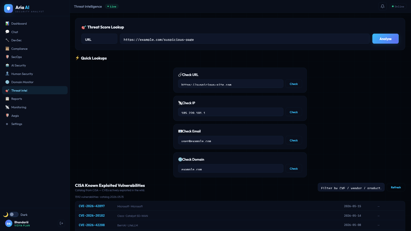Open the URL type selector
Viewport: 411px width, 231px height.
point(99,39)
